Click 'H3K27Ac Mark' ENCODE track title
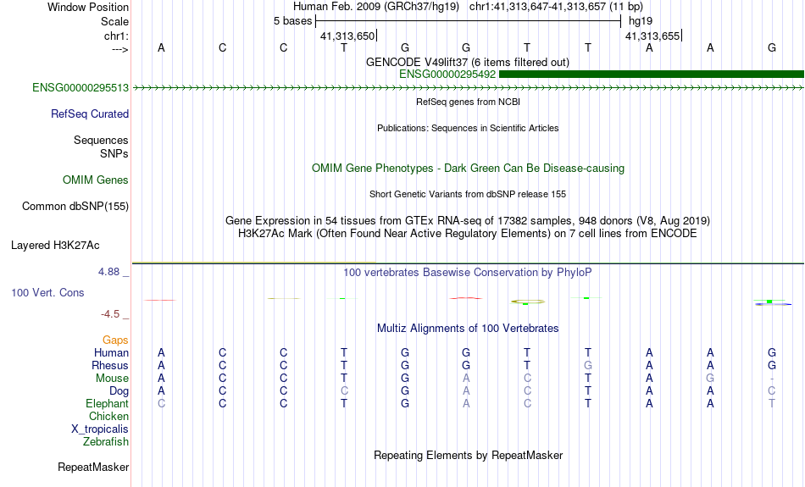805x487 pixels. pyautogui.click(x=468, y=234)
